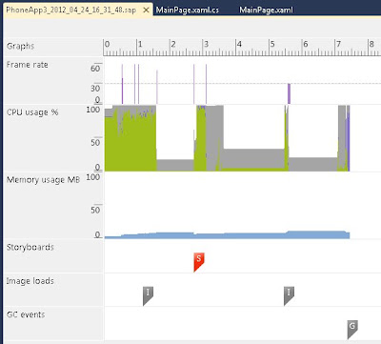Click the Storyboards row label
The image size is (381, 344).
pyautogui.click(x=30, y=247)
